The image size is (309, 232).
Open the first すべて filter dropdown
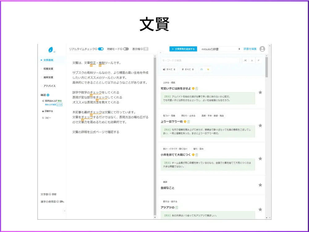click(x=169, y=69)
